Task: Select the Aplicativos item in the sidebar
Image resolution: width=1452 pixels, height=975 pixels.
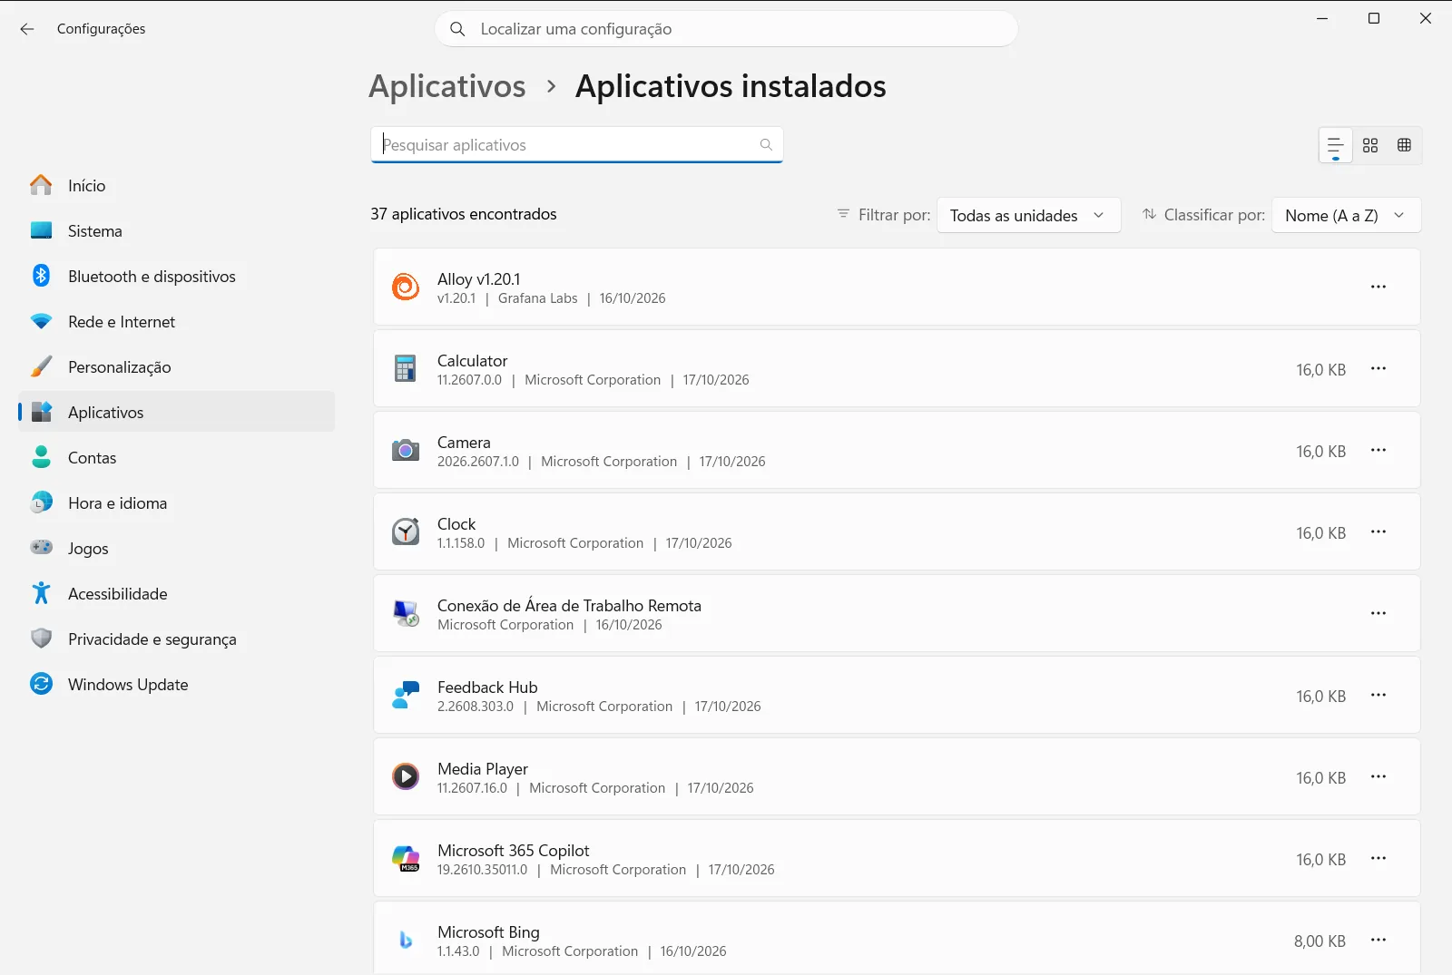Action: tap(177, 413)
